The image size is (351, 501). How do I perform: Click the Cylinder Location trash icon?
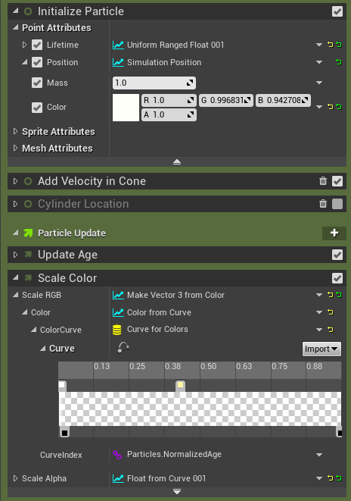tap(323, 204)
